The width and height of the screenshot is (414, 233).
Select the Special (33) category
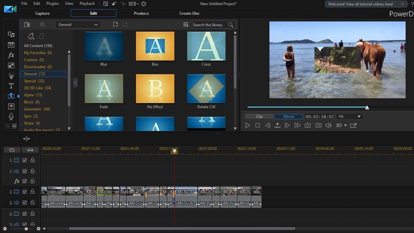point(34,81)
